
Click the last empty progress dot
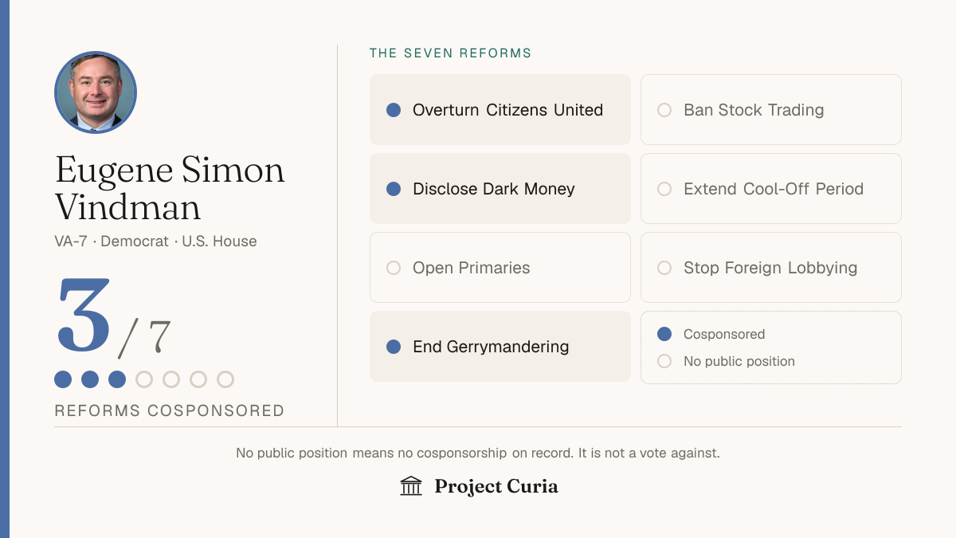click(225, 379)
